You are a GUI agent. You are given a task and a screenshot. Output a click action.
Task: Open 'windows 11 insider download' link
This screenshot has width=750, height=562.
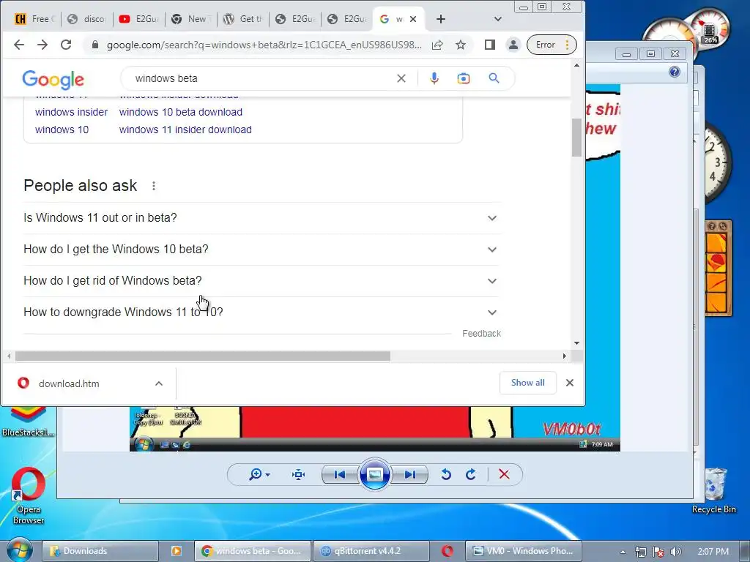pyautogui.click(x=185, y=130)
